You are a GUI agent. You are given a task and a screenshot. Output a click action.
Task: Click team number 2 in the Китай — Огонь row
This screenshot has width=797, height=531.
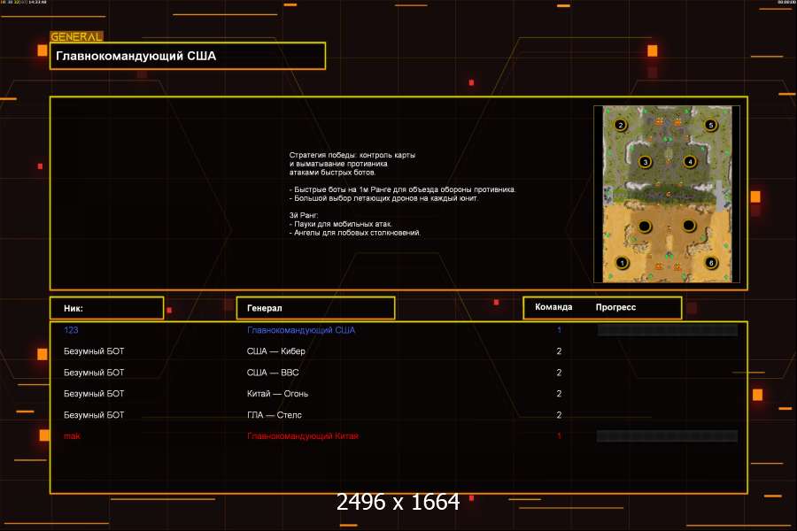pyautogui.click(x=559, y=393)
